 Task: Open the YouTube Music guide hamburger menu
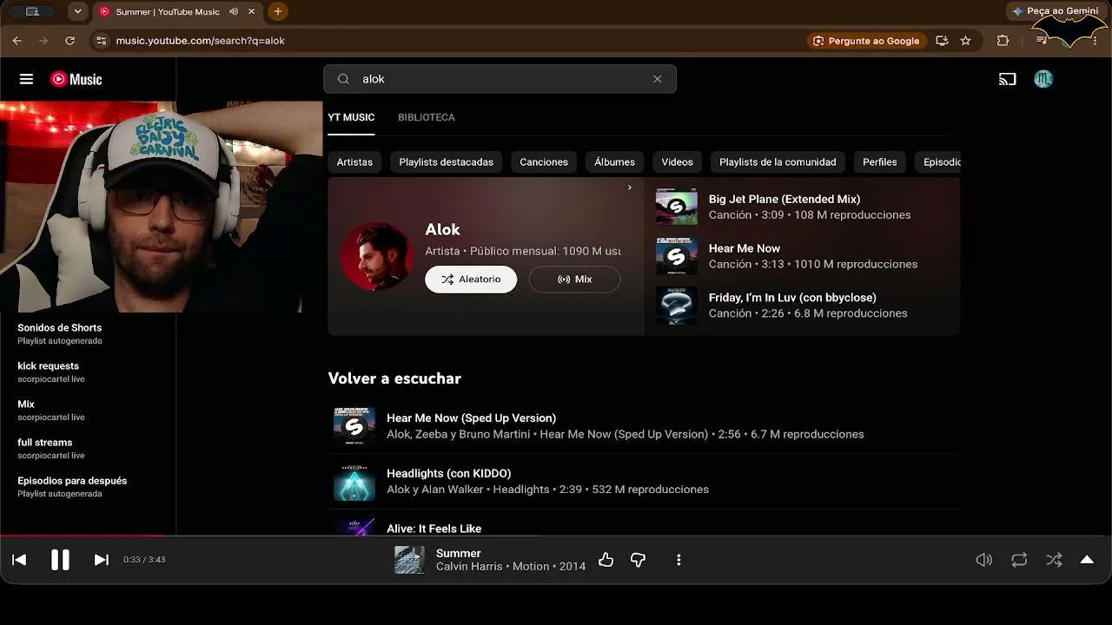(26, 79)
